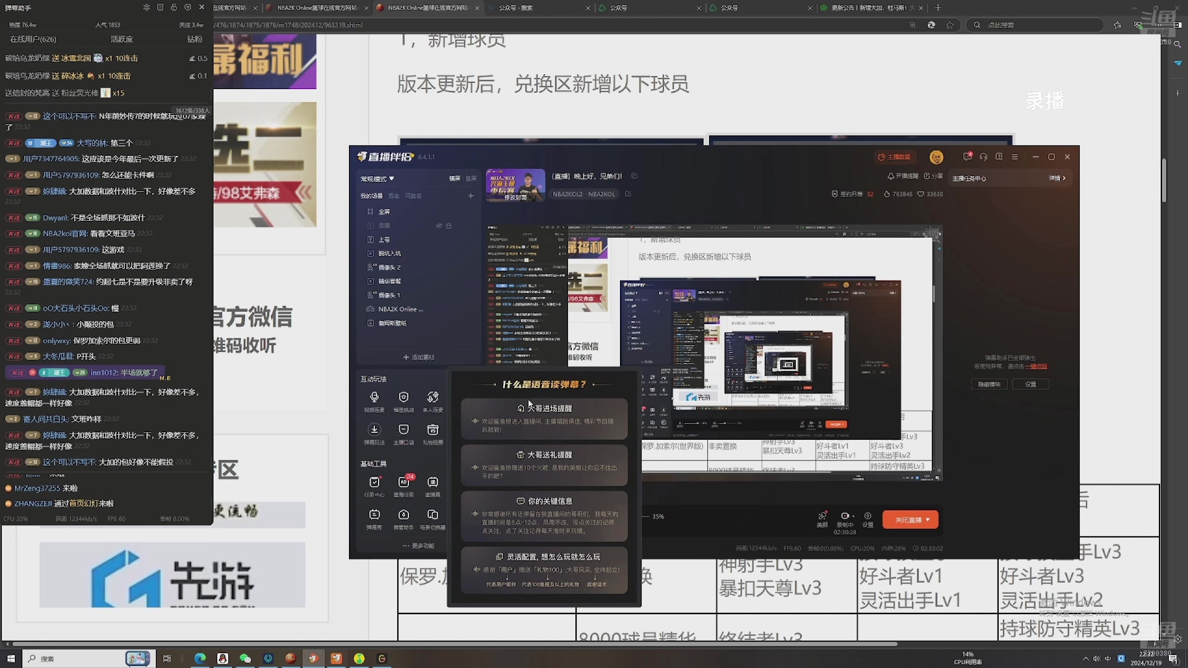The width and height of the screenshot is (1188, 668).
Task: Switch to 更新公告 browser tab
Action: tap(872, 8)
